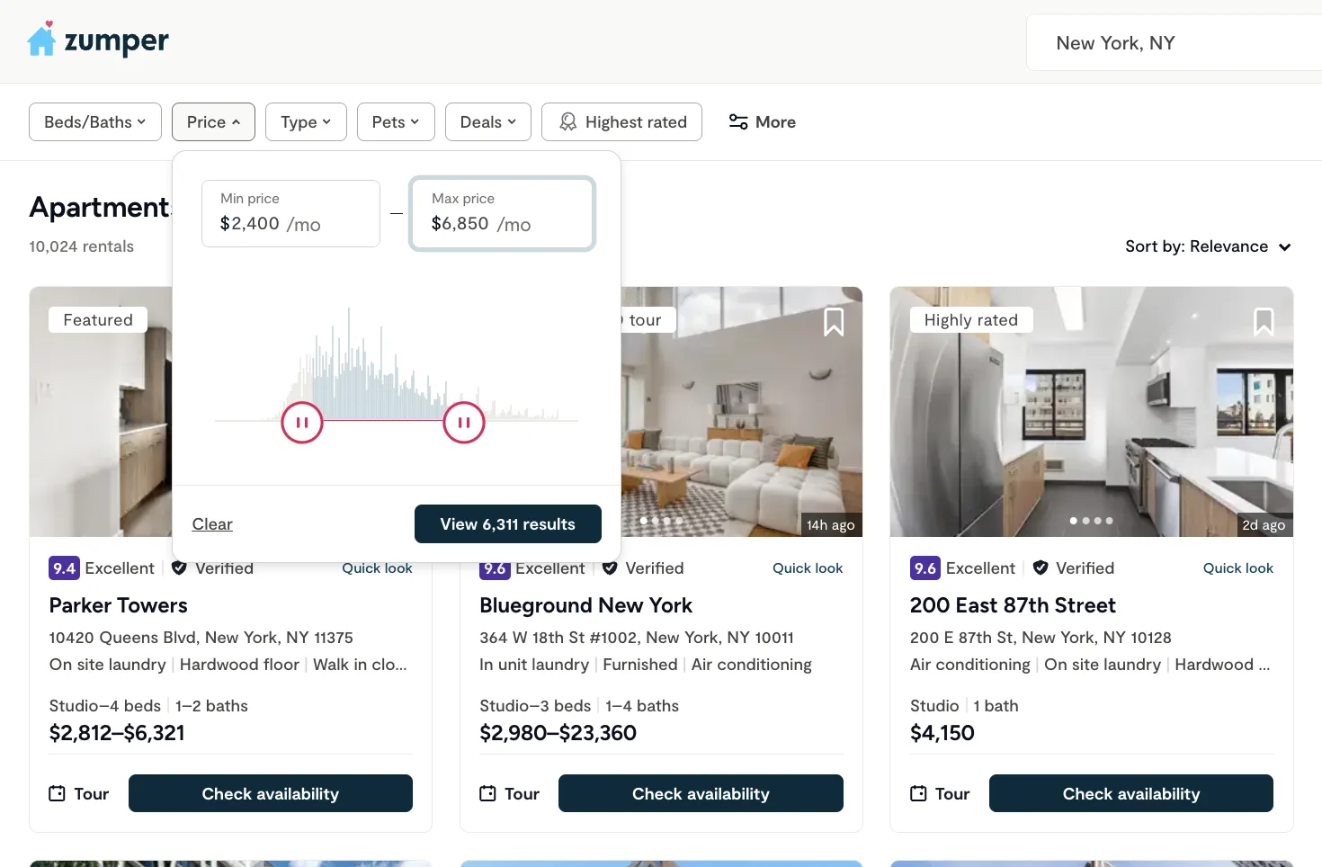The height and width of the screenshot is (867, 1322).
Task: Open the Deals filter menu
Action: click(x=487, y=122)
